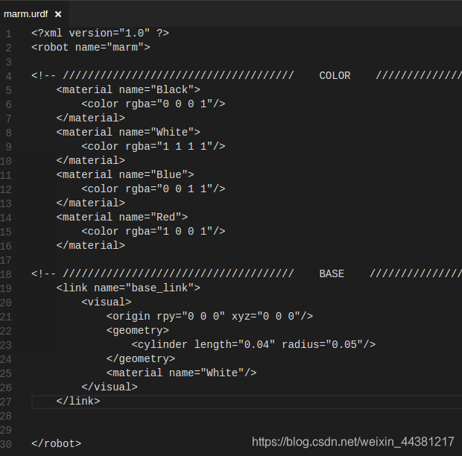Click the material name="White" definition line
462x456 pixels.
pos(128,132)
